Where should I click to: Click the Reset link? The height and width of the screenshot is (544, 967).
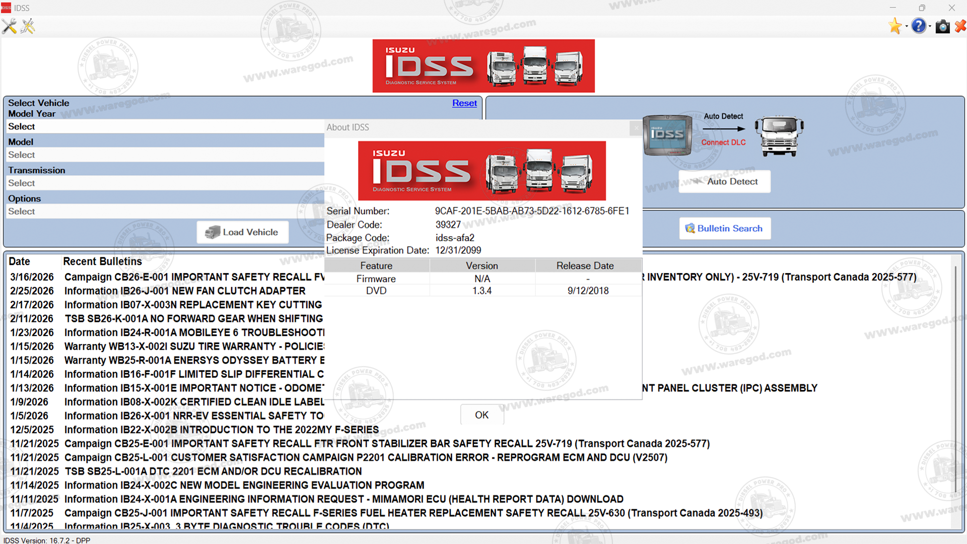[x=464, y=103]
